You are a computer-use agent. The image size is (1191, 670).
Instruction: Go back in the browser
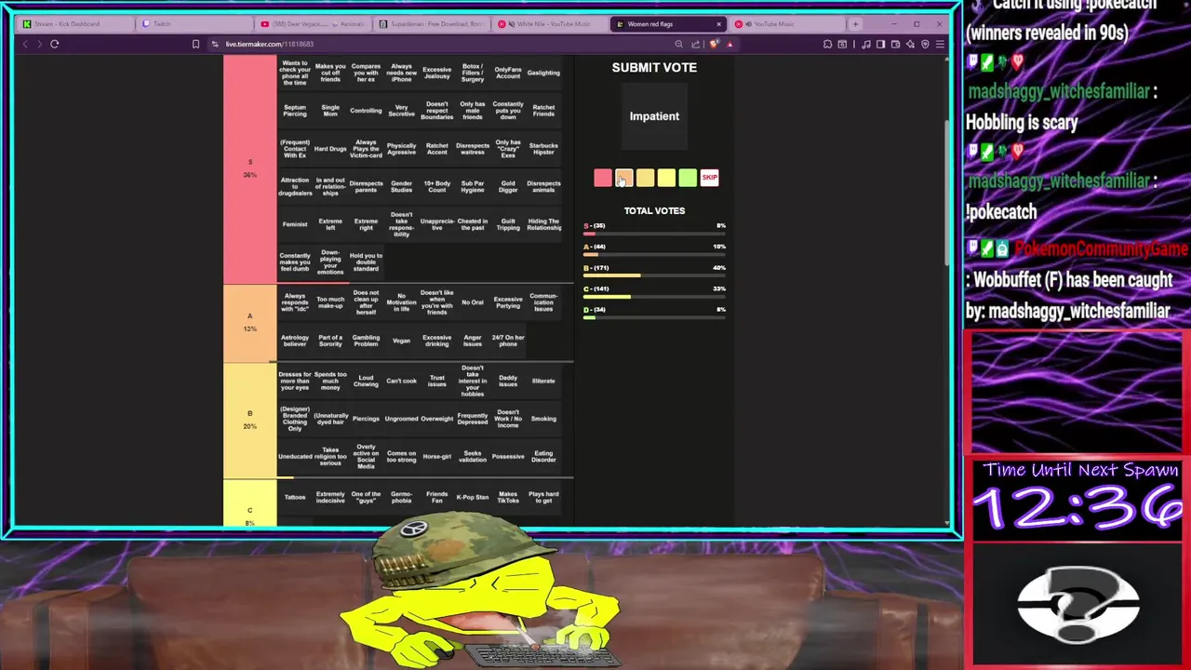tap(25, 44)
